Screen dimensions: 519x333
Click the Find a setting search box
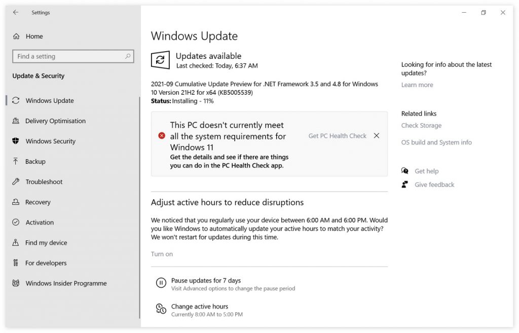[68, 56]
